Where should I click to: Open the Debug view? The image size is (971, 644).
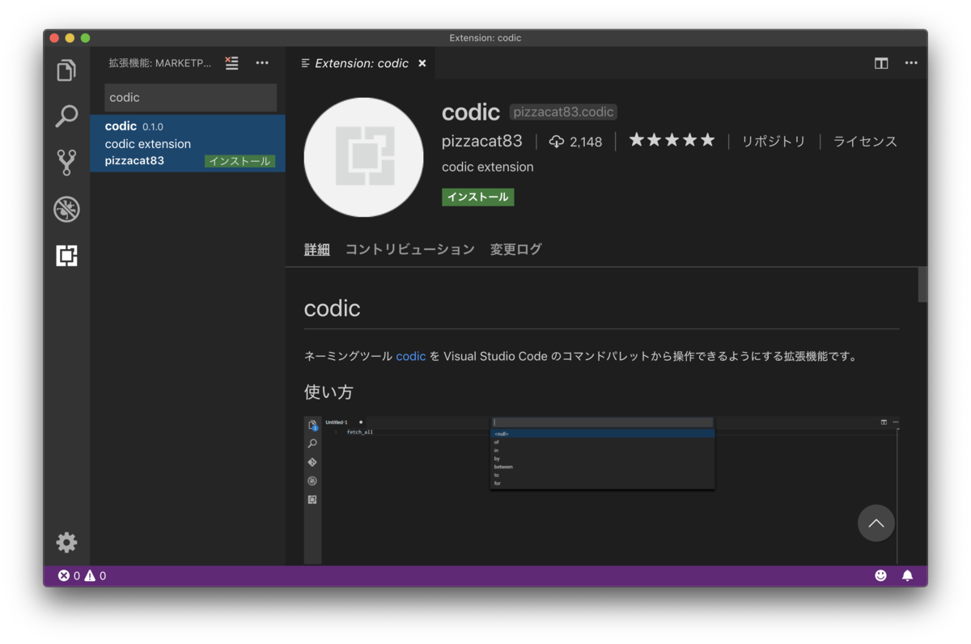click(x=66, y=210)
